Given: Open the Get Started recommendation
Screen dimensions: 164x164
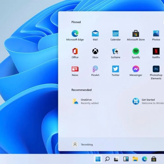Looking at the screenshot, I should coord(148,101).
